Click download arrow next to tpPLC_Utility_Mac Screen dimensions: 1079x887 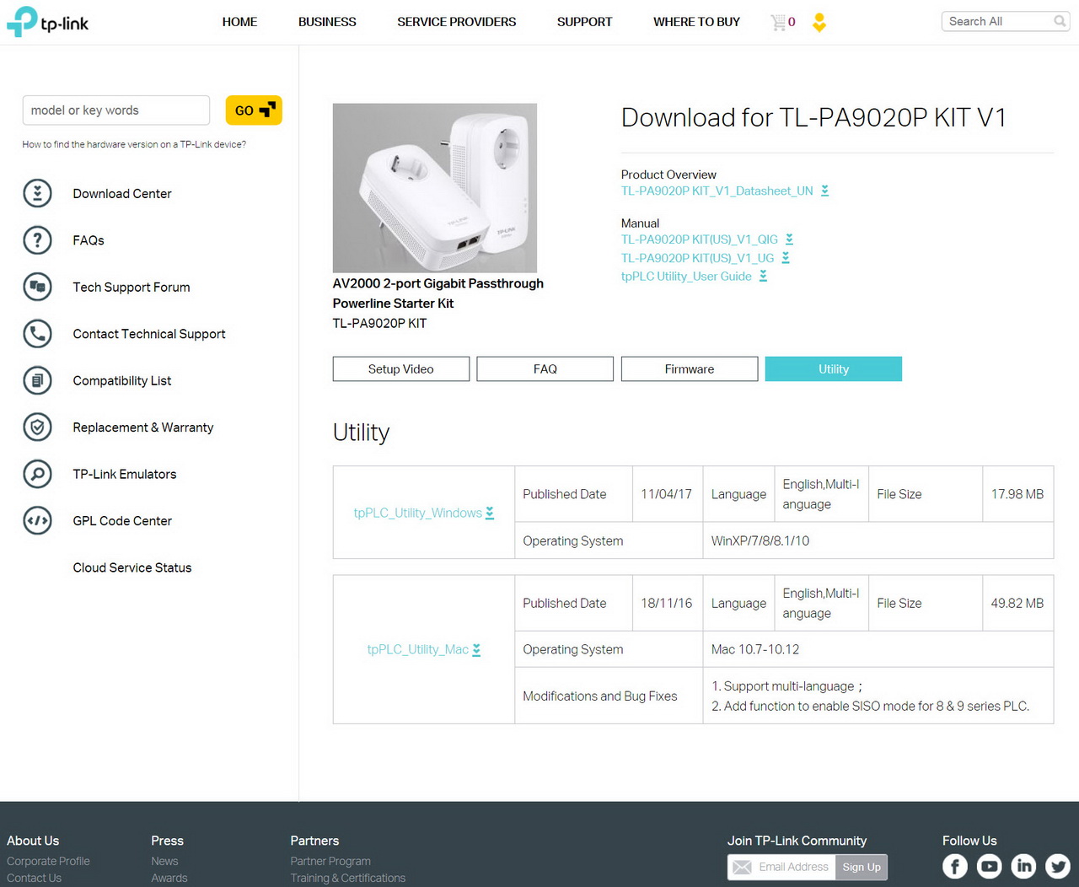[476, 649]
